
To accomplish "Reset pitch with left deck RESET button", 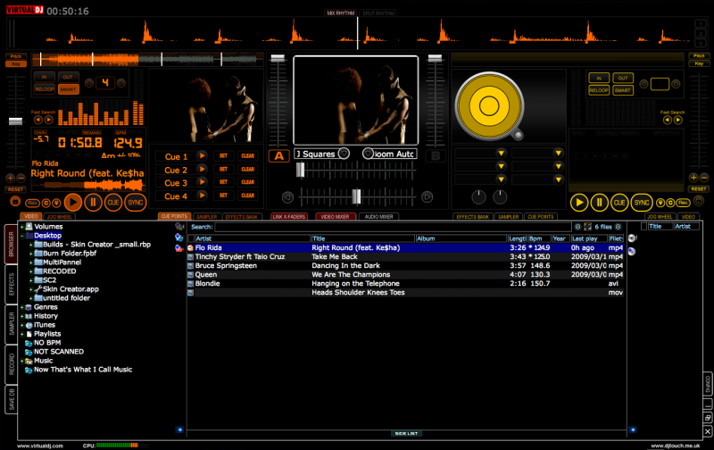I will (15, 189).
